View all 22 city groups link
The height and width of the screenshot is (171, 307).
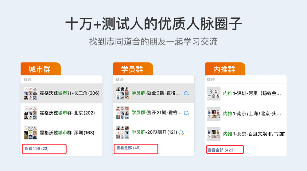pyautogui.click(x=37, y=149)
